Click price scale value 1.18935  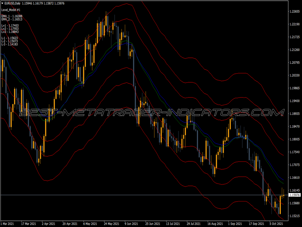click(295, 114)
